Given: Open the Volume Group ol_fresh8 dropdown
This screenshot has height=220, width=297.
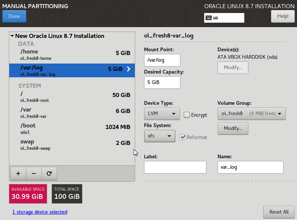Looking at the screenshot, I should tap(252, 114).
